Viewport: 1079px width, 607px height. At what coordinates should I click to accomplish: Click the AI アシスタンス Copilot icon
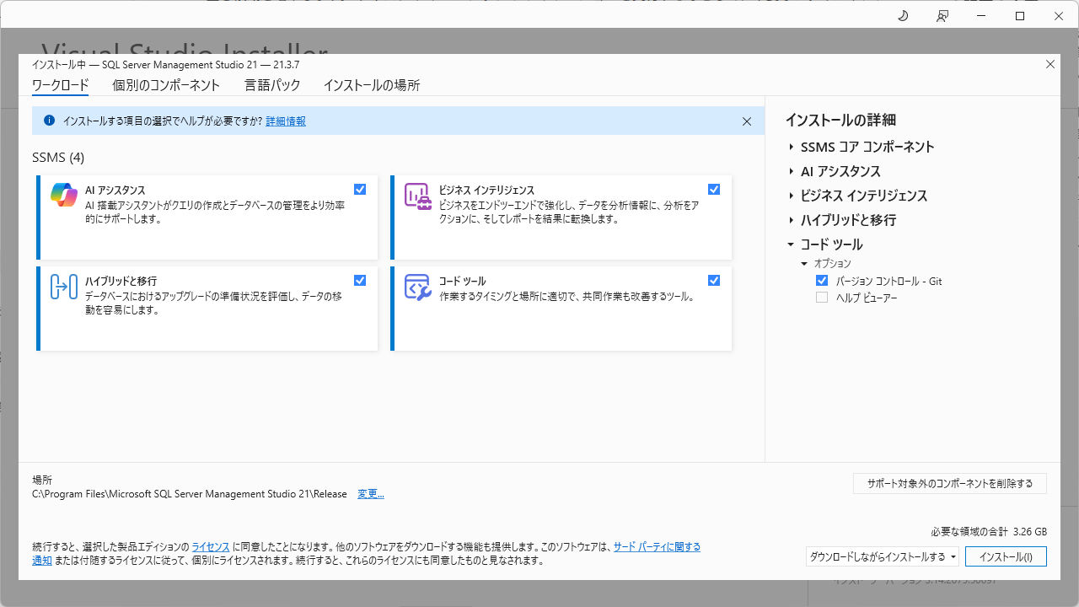(x=64, y=196)
